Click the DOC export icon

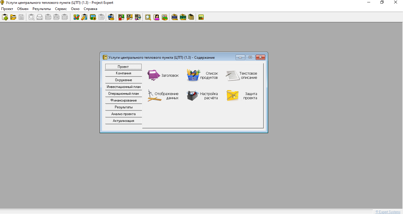(48, 17)
